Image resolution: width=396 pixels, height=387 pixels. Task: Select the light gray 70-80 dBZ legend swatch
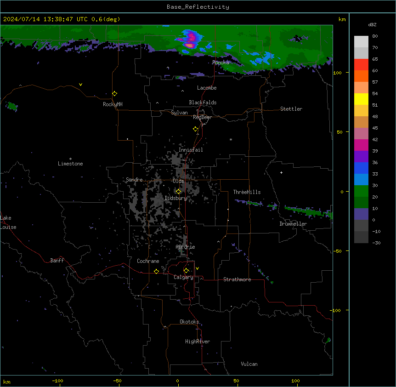coord(361,42)
